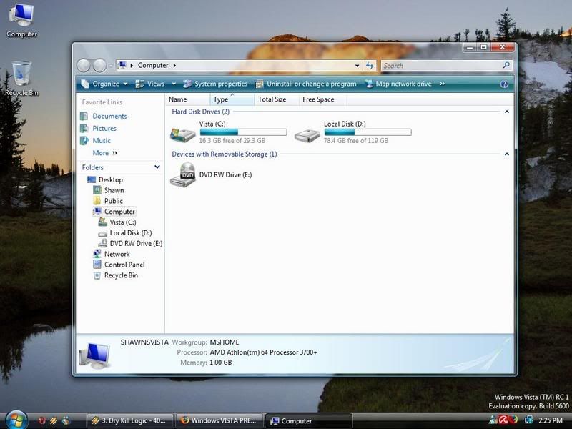This screenshot has width=572, height=429.
Task: Click the Local Disk (D:) free space bar
Action: pos(368,132)
